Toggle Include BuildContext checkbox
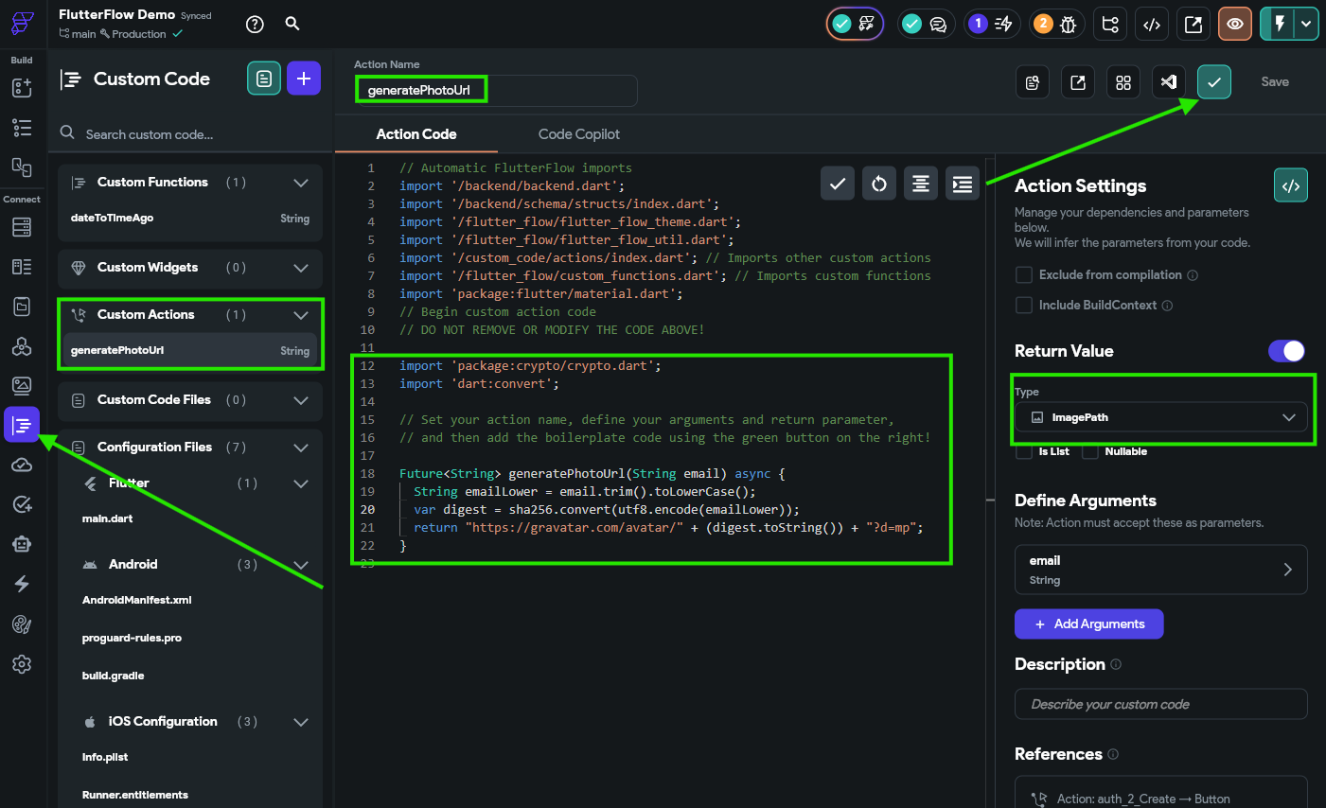 (1023, 305)
